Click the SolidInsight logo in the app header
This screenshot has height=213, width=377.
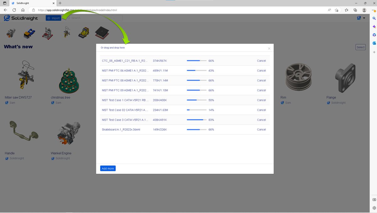coord(20,18)
